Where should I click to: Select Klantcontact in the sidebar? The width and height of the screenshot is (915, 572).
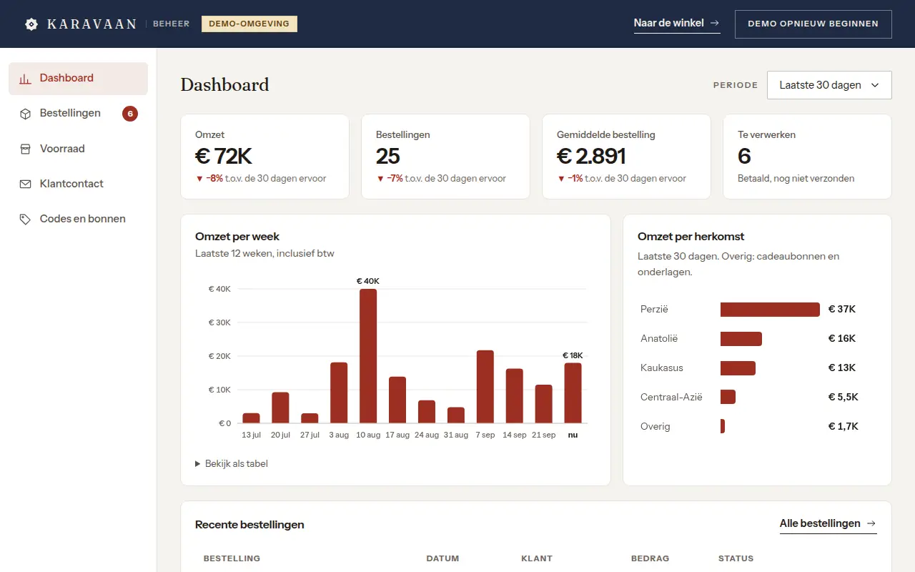(78, 184)
